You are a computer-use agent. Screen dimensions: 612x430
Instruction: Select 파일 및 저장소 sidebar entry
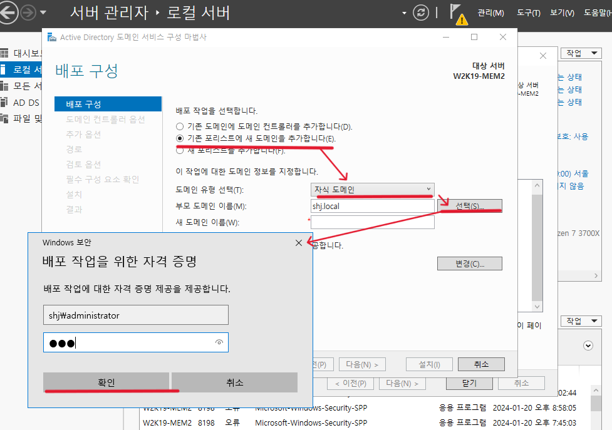(21, 118)
